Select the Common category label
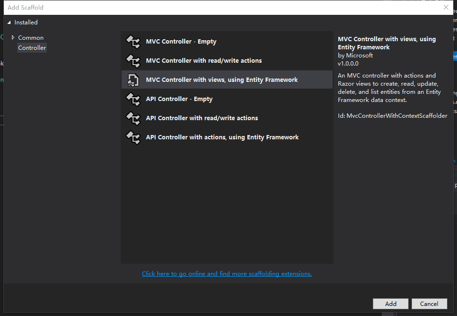 point(31,37)
